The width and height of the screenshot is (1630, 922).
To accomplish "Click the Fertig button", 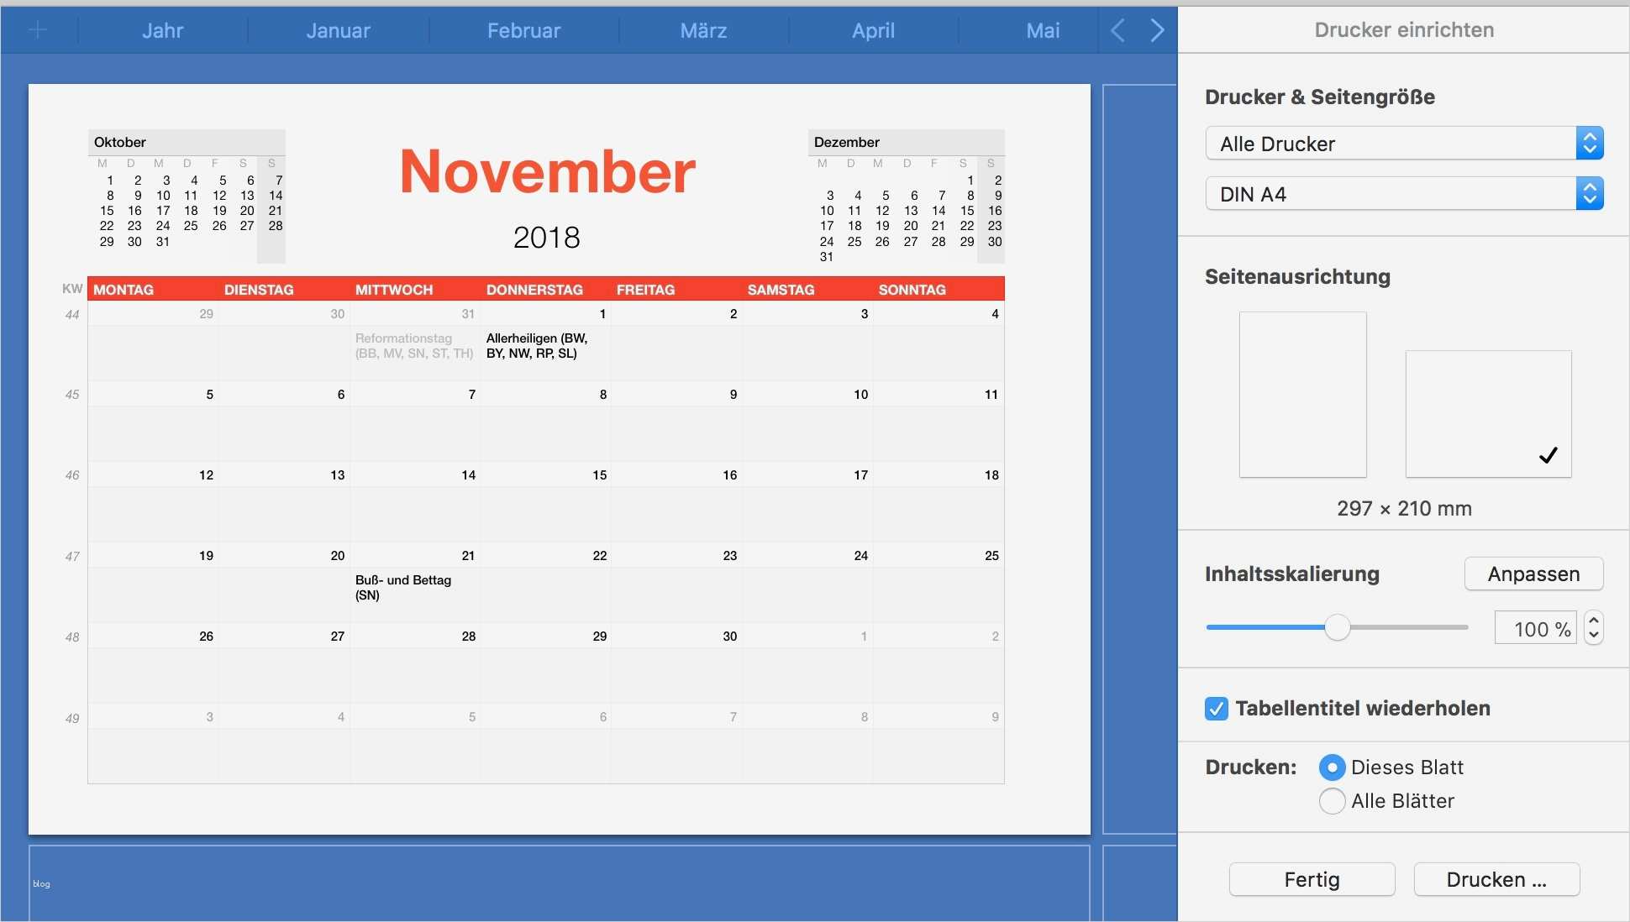I will point(1311,879).
